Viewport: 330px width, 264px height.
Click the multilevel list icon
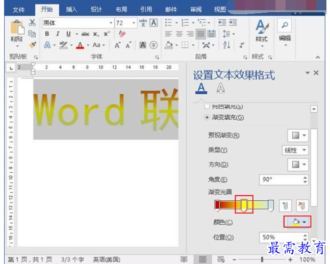(x=201, y=23)
